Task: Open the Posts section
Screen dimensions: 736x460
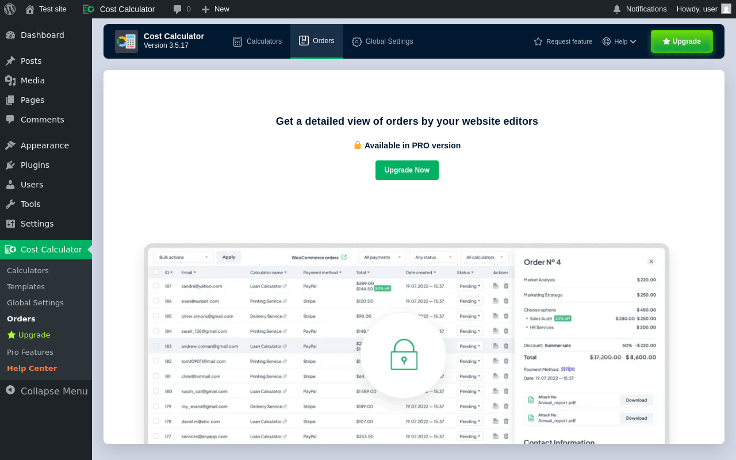Action: pos(46,61)
